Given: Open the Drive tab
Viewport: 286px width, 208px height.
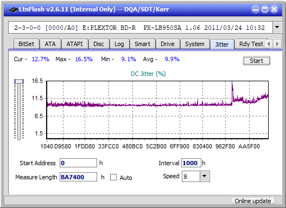Looking at the screenshot, I should tap(168, 44).
